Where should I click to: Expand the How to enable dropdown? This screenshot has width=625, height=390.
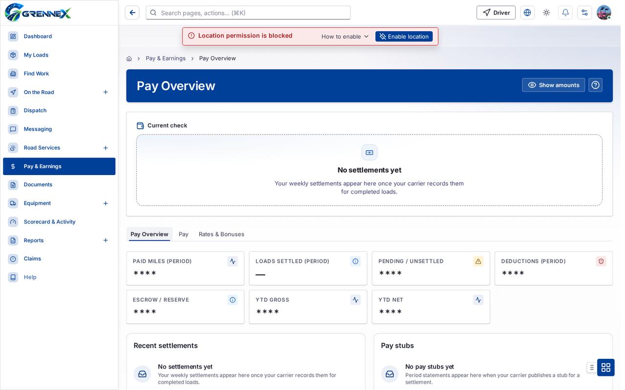pos(345,37)
